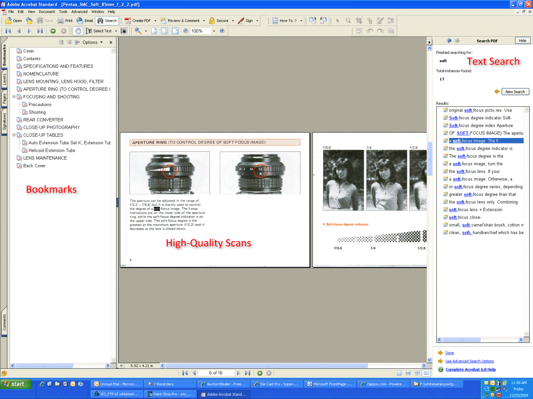The image size is (533, 399).
Task: Select Single Page layout in status bar
Action: point(399,373)
